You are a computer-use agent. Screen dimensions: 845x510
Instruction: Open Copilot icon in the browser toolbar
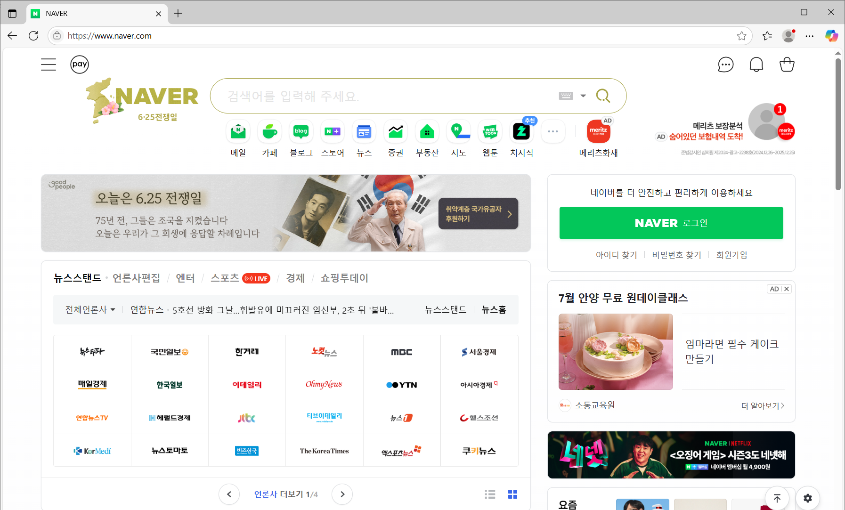tap(831, 36)
